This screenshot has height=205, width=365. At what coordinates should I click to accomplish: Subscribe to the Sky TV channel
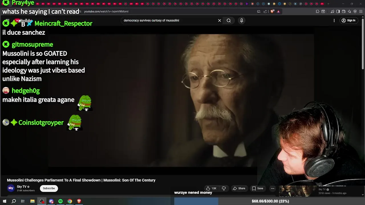49,188
